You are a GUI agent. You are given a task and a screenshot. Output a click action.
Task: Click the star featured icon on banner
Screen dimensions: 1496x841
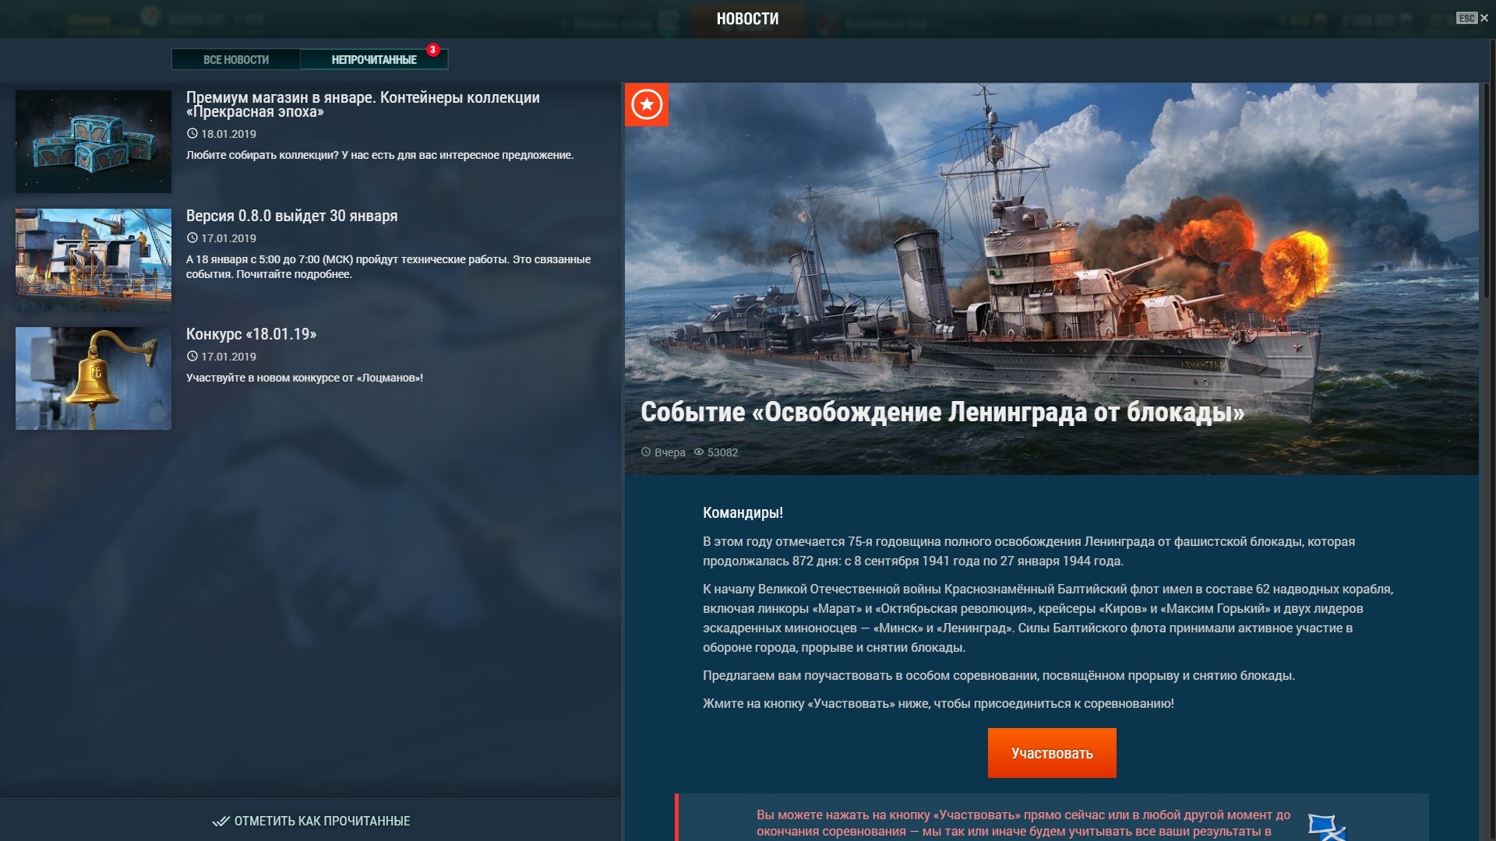(x=647, y=104)
